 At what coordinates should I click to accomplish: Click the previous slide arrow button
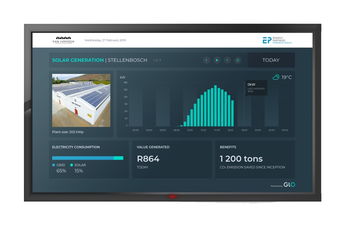[x=206, y=60]
